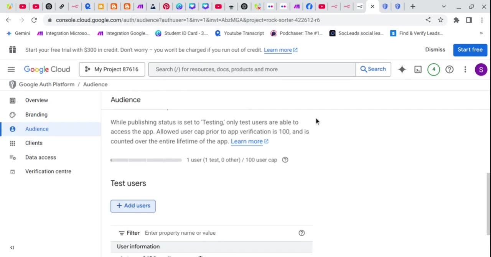The image size is (491, 257).
Task: Open Find & Verify Leads bookmark
Action: (417, 33)
